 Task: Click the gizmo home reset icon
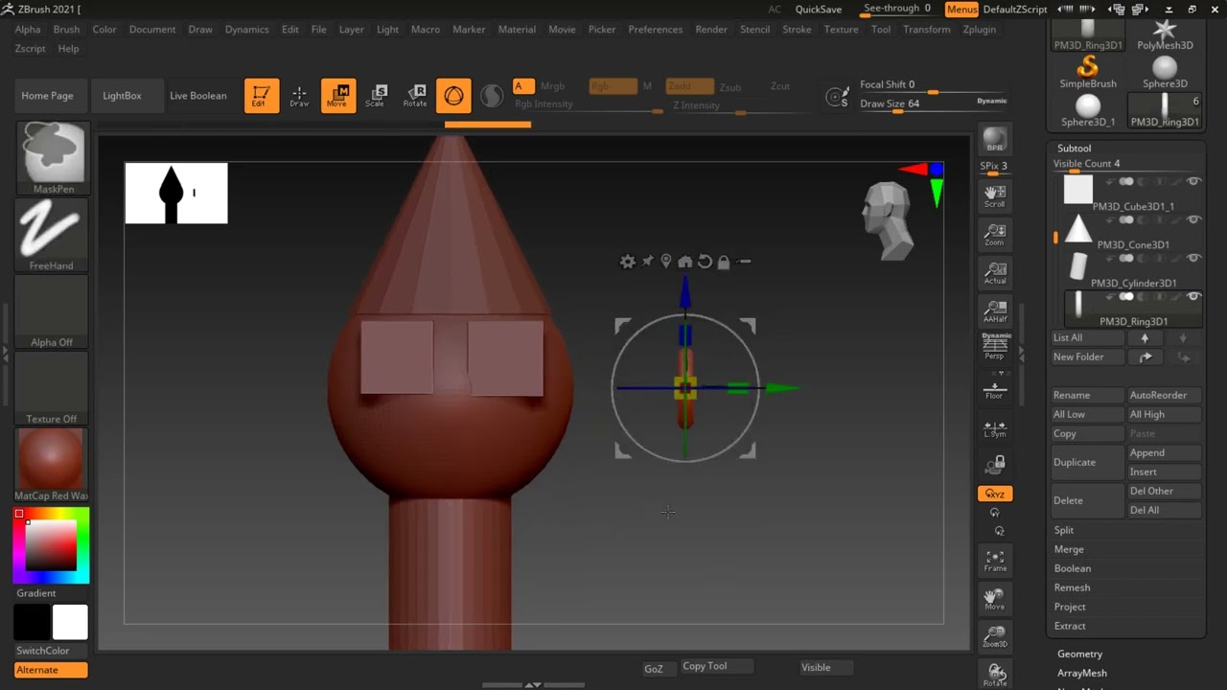685,262
